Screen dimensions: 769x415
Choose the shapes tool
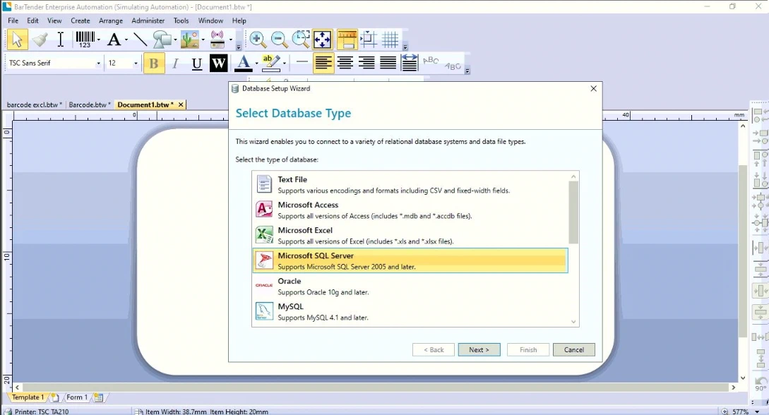(161, 40)
